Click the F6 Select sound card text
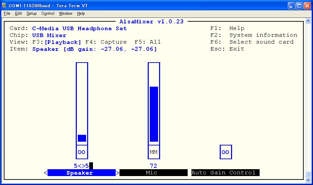 252,42
